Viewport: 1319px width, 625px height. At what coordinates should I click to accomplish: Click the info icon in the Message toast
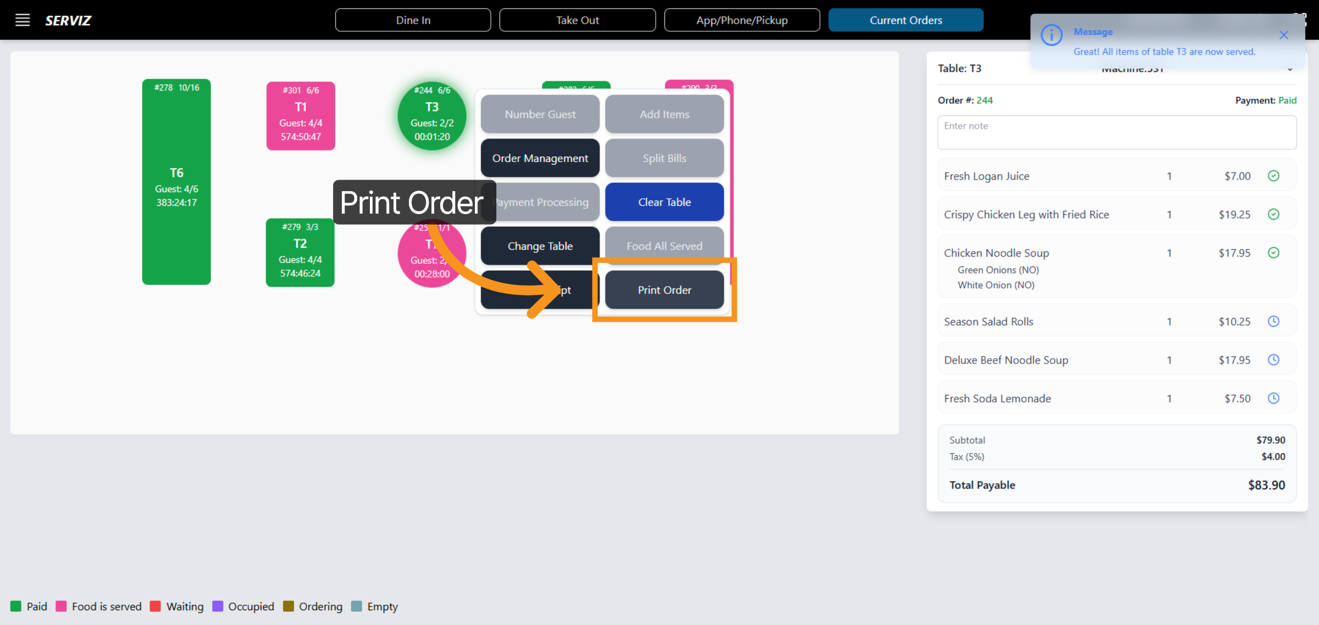tap(1051, 35)
